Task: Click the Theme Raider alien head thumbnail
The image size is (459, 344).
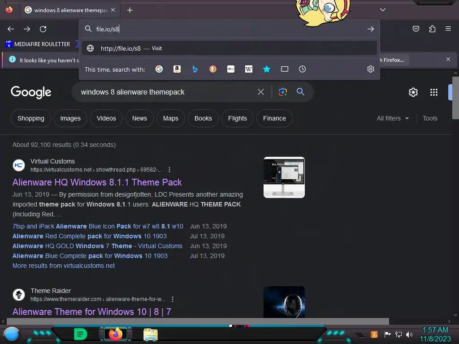Action: coord(284,302)
